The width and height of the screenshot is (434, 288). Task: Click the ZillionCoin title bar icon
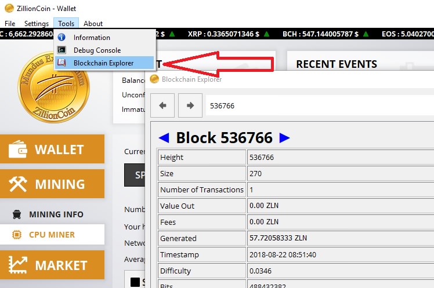point(9,8)
